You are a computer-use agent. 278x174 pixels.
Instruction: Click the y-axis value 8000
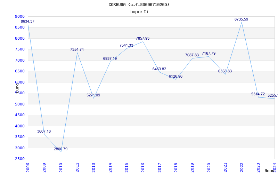tap(20, 38)
